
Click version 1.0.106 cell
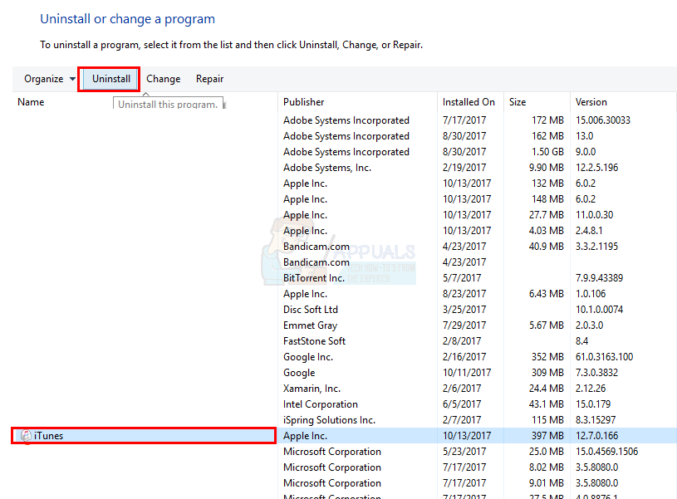pyautogui.click(x=591, y=294)
